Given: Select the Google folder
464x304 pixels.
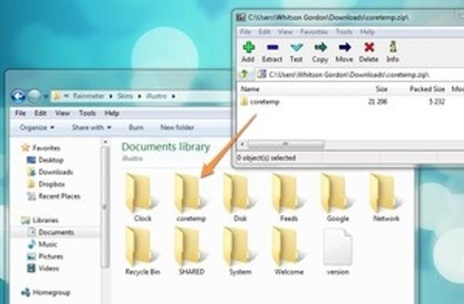Looking at the screenshot, I should 338,198.
